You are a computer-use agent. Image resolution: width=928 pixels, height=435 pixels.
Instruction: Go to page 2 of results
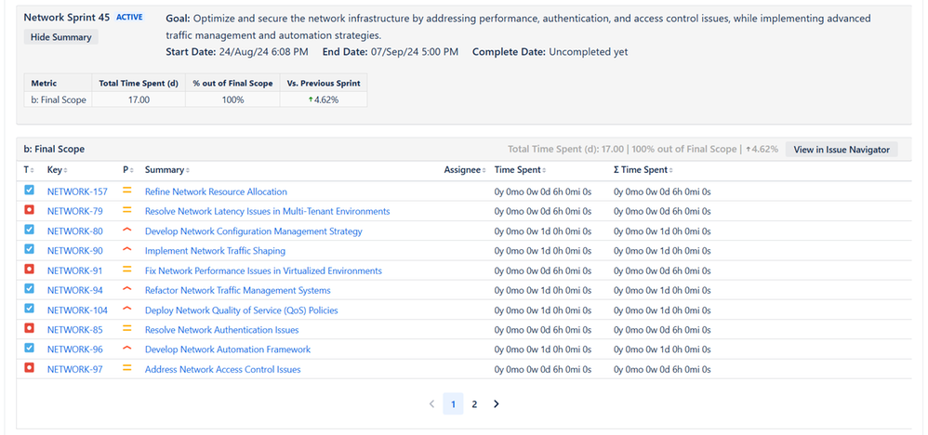click(x=474, y=404)
